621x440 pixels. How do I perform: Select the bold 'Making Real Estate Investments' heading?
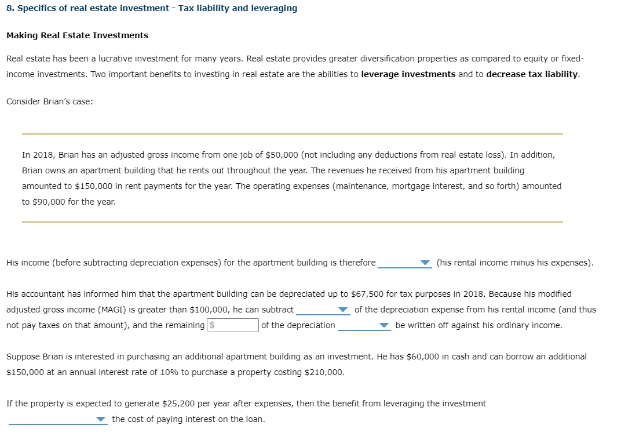76,35
